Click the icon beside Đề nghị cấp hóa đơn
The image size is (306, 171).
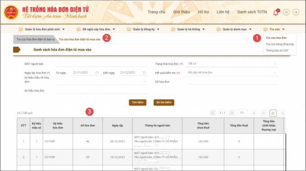tap(79, 29)
